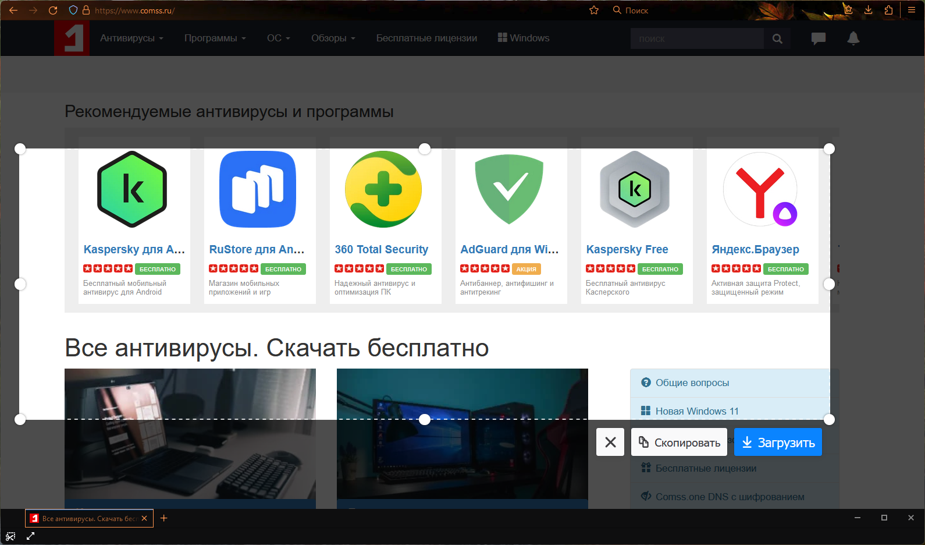Click БЕСПЛАТНО badge under Kaspersky Free

point(660,269)
